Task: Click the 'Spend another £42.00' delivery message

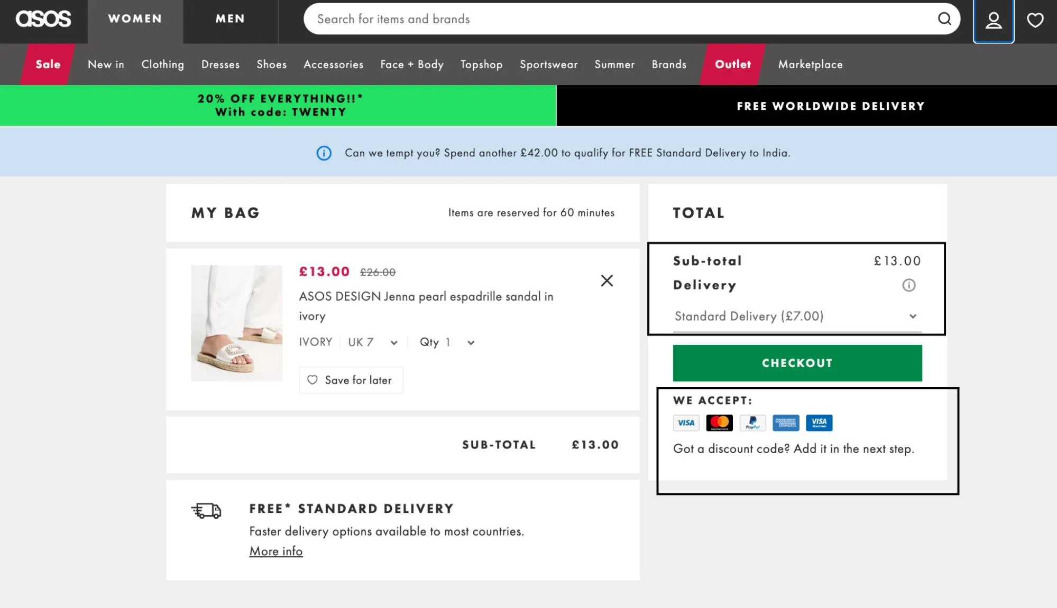Action: [x=568, y=153]
